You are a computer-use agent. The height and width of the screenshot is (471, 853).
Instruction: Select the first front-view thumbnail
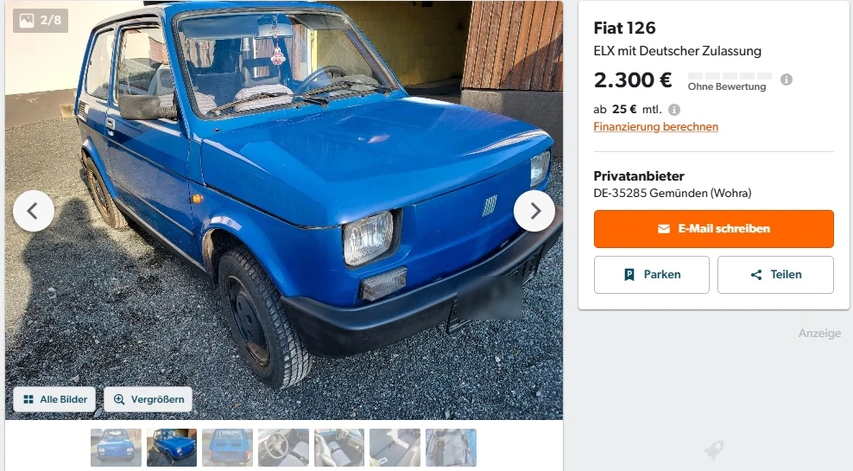[116, 448]
